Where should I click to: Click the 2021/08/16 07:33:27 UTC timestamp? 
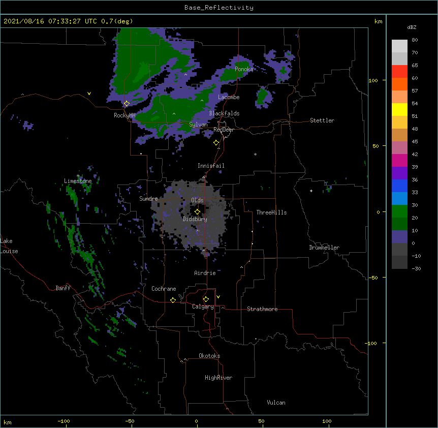click(50, 21)
